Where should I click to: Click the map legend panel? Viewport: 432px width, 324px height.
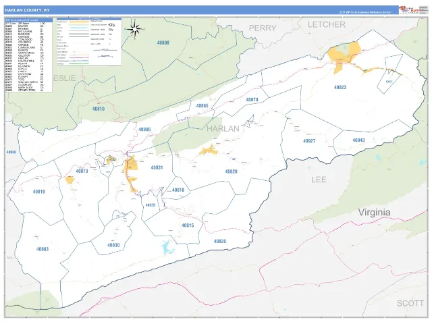89,42
